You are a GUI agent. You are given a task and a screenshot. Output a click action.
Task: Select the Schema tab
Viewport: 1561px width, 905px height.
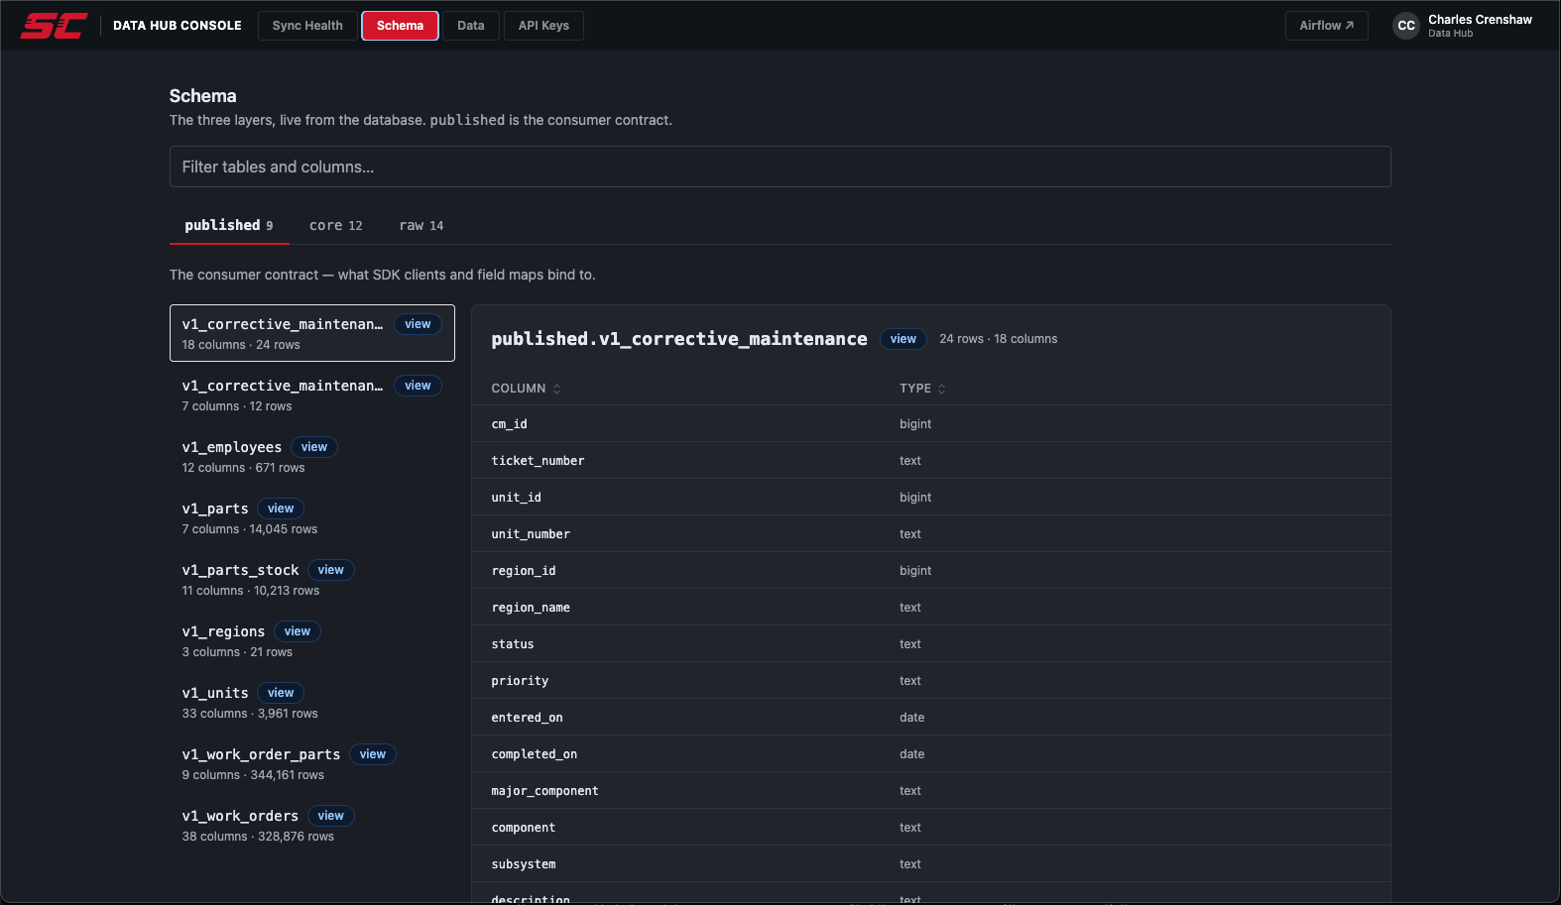(x=400, y=26)
